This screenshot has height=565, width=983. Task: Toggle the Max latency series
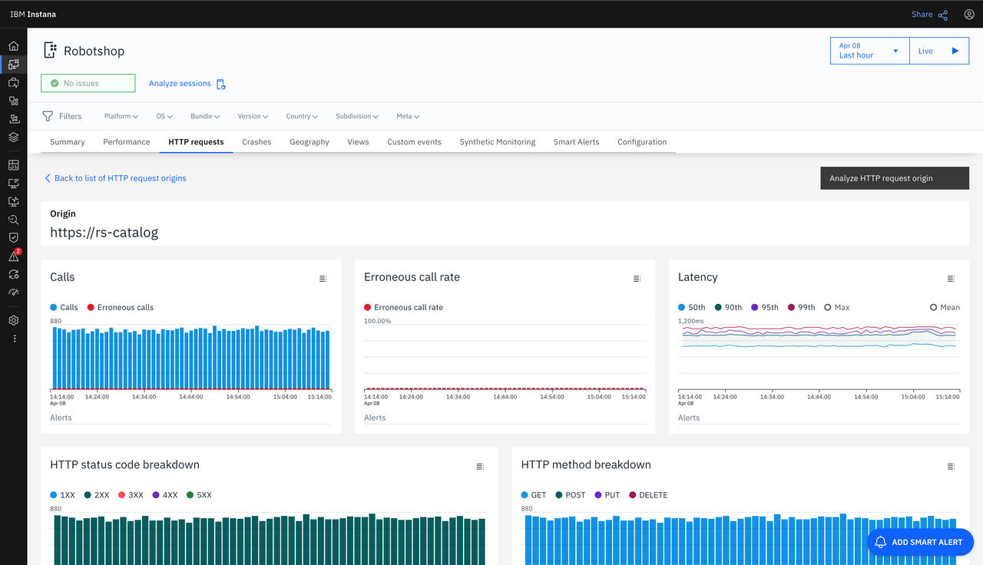pos(837,307)
